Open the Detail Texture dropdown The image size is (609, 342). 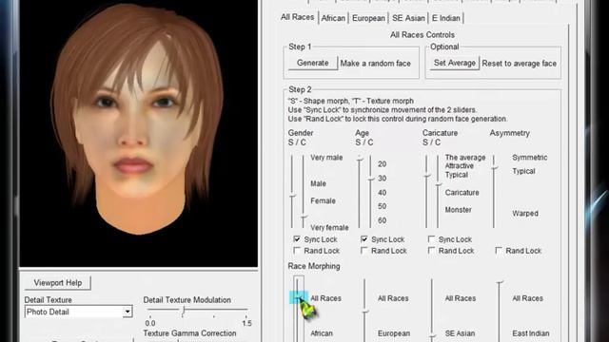127,312
